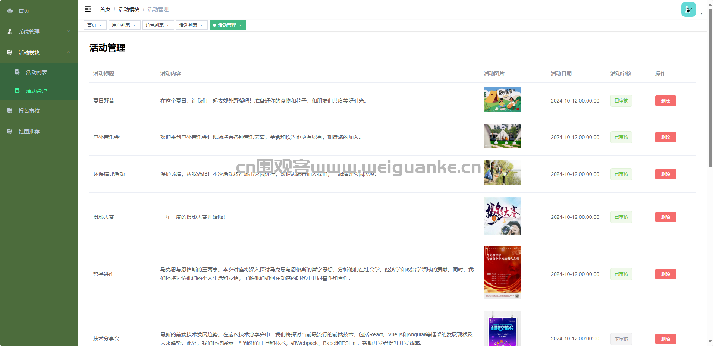This screenshot has width=713, height=346.
Task: Open the avatar dropdown caret
Action: [701, 13]
